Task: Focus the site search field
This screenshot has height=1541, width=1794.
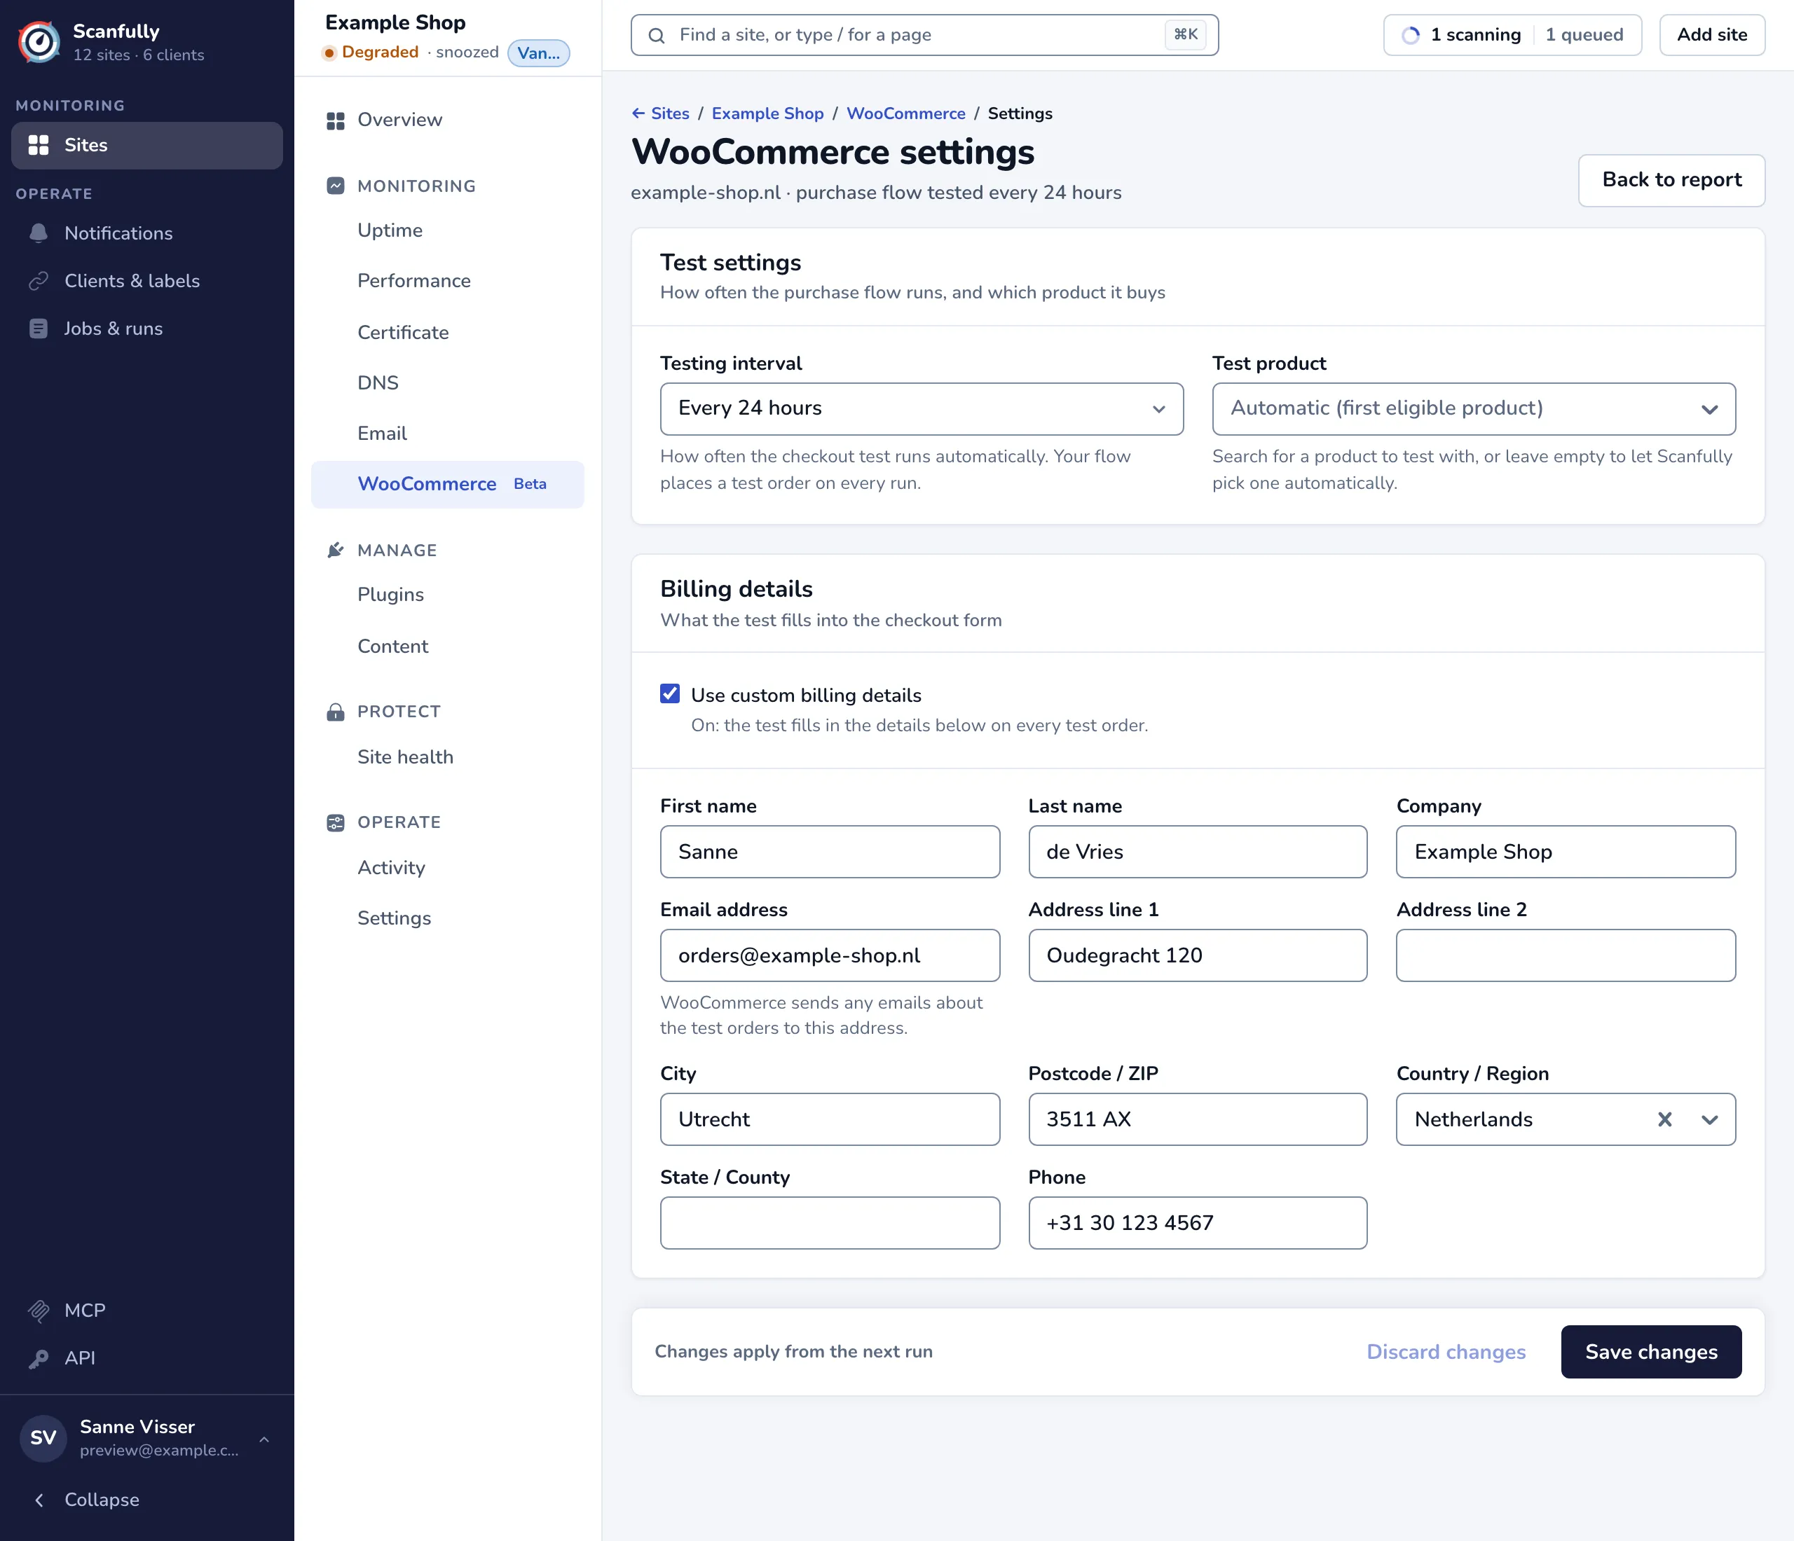Action: (x=924, y=36)
